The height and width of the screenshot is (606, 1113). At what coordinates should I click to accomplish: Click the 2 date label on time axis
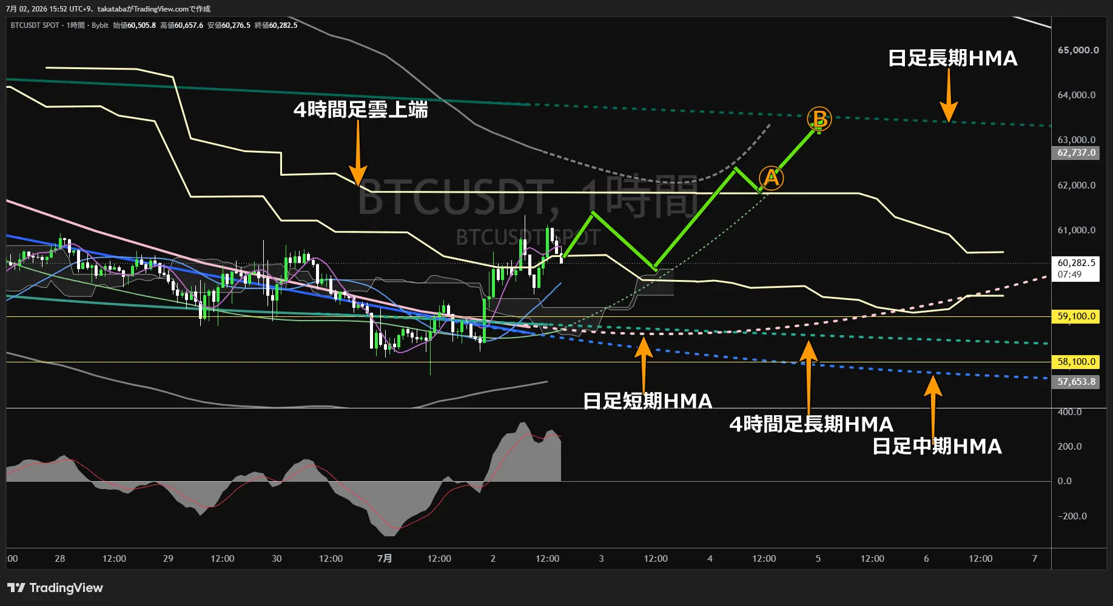click(493, 559)
